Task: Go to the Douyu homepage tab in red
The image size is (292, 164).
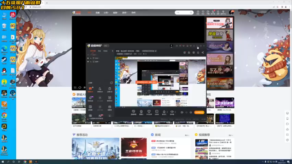Action: pos(89,13)
